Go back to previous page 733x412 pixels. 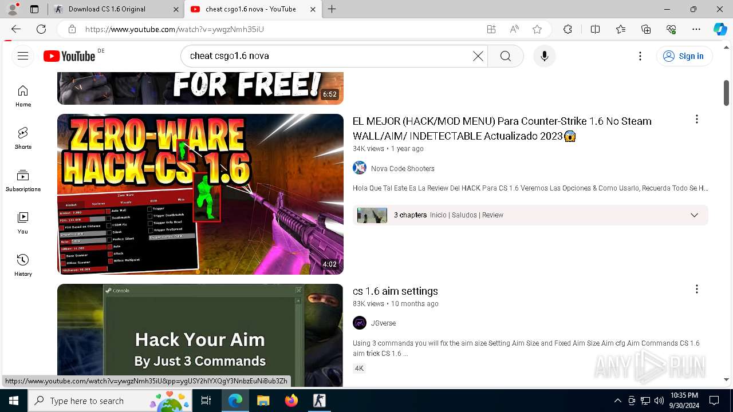16,29
